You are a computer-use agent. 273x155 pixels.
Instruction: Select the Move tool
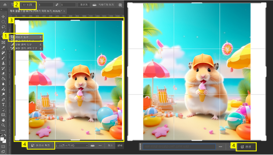(3, 17)
